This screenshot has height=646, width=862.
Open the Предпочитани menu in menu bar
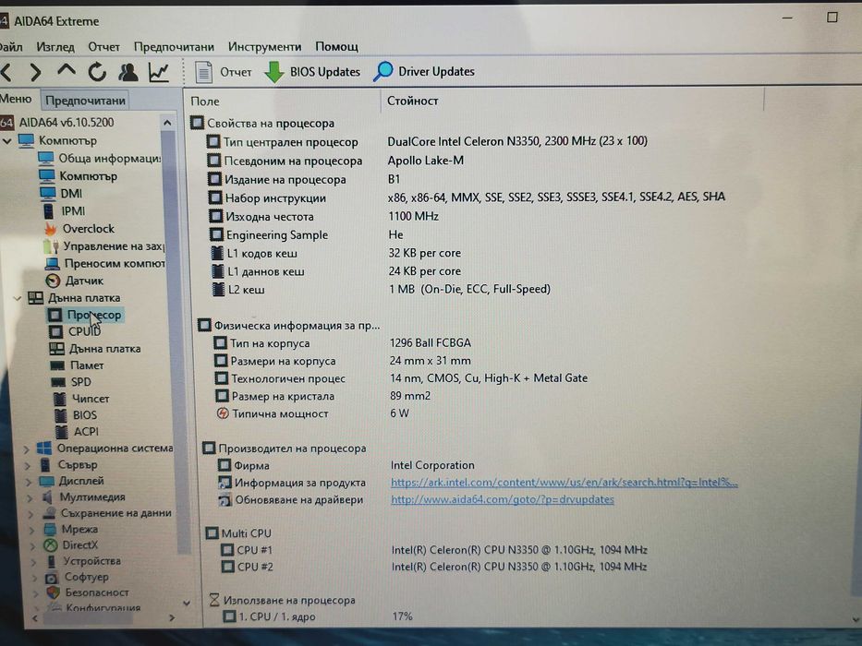pyautogui.click(x=174, y=47)
